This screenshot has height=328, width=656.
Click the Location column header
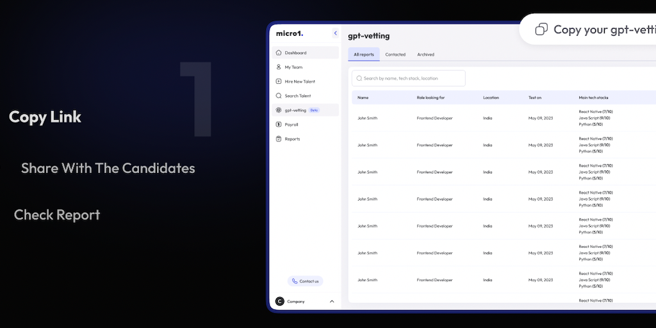point(491,97)
